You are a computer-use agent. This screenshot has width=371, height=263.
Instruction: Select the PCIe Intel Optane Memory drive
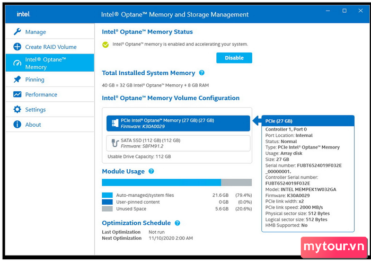178,124
